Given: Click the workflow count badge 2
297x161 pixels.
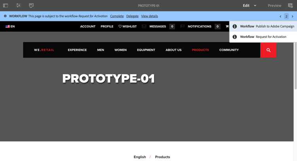Looking at the screenshot, I should pos(286,17).
